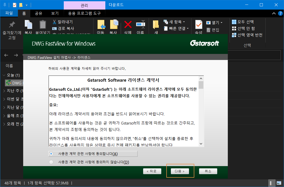Switch to details view icon in status bar

(x=272, y=183)
